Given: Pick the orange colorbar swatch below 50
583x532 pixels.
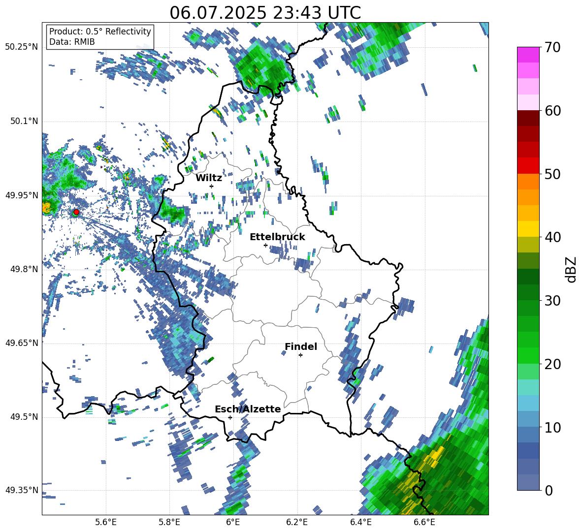Looking at the screenshot, I should [528, 182].
